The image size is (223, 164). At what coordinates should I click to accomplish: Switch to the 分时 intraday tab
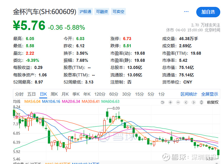point(19,94)
